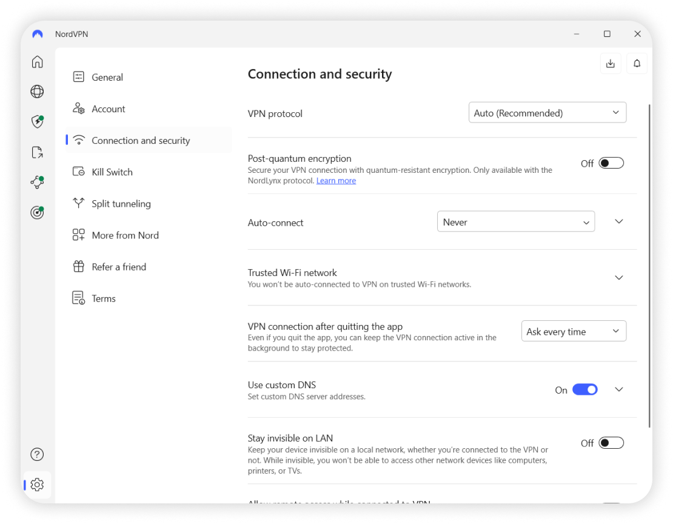The image size is (673, 524).
Task: Turn off the Use custom DNS toggle
Action: (x=584, y=389)
